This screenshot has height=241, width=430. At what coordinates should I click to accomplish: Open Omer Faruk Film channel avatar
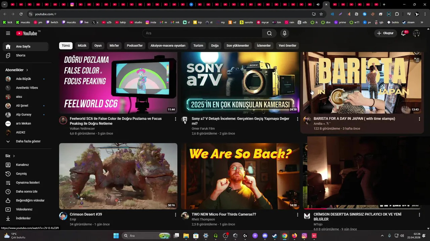coord(185,120)
